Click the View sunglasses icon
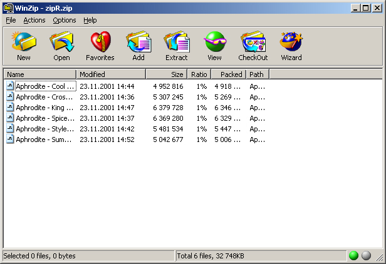 215,41
